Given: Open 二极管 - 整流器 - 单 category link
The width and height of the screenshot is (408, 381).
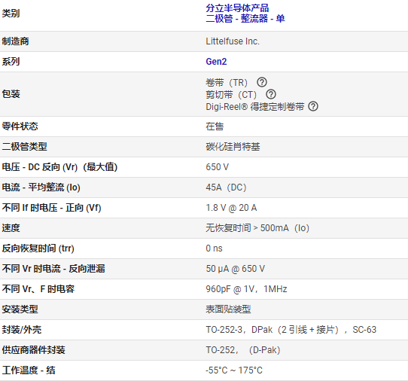Looking at the screenshot, I should click(x=245, y=19).
